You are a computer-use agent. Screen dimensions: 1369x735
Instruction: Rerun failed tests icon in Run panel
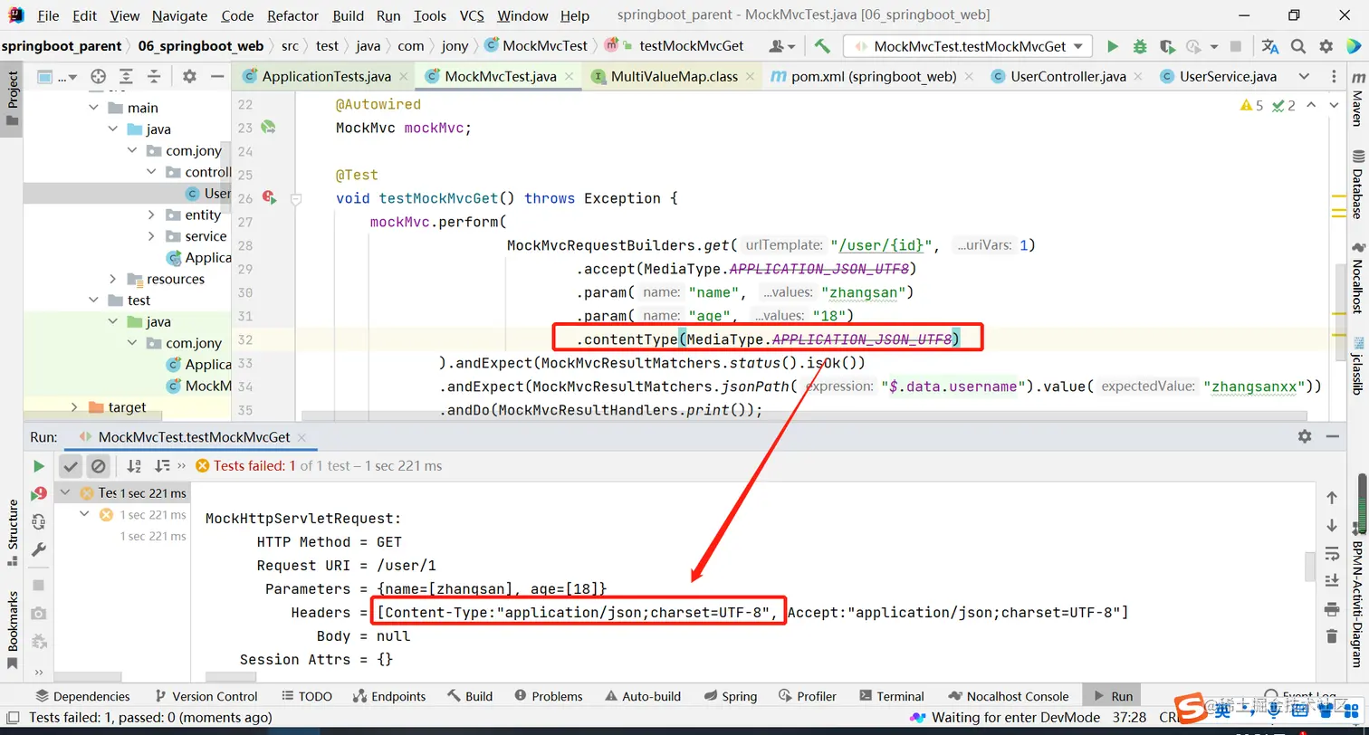39,493
